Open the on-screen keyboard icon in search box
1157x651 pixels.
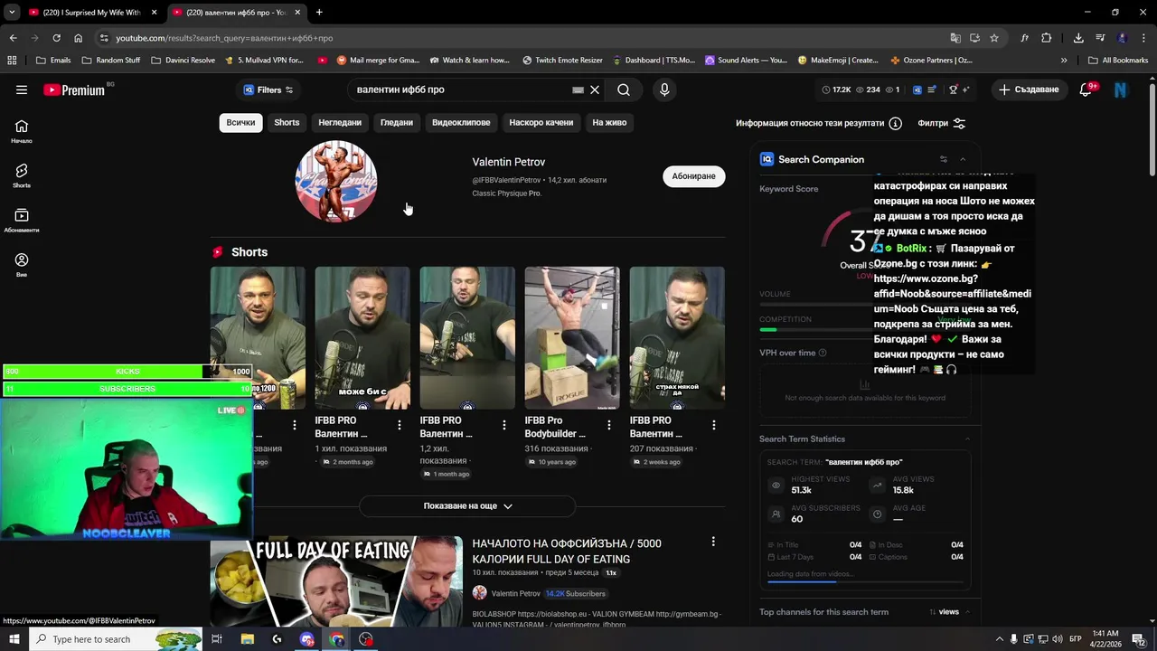tap(578, 90)
